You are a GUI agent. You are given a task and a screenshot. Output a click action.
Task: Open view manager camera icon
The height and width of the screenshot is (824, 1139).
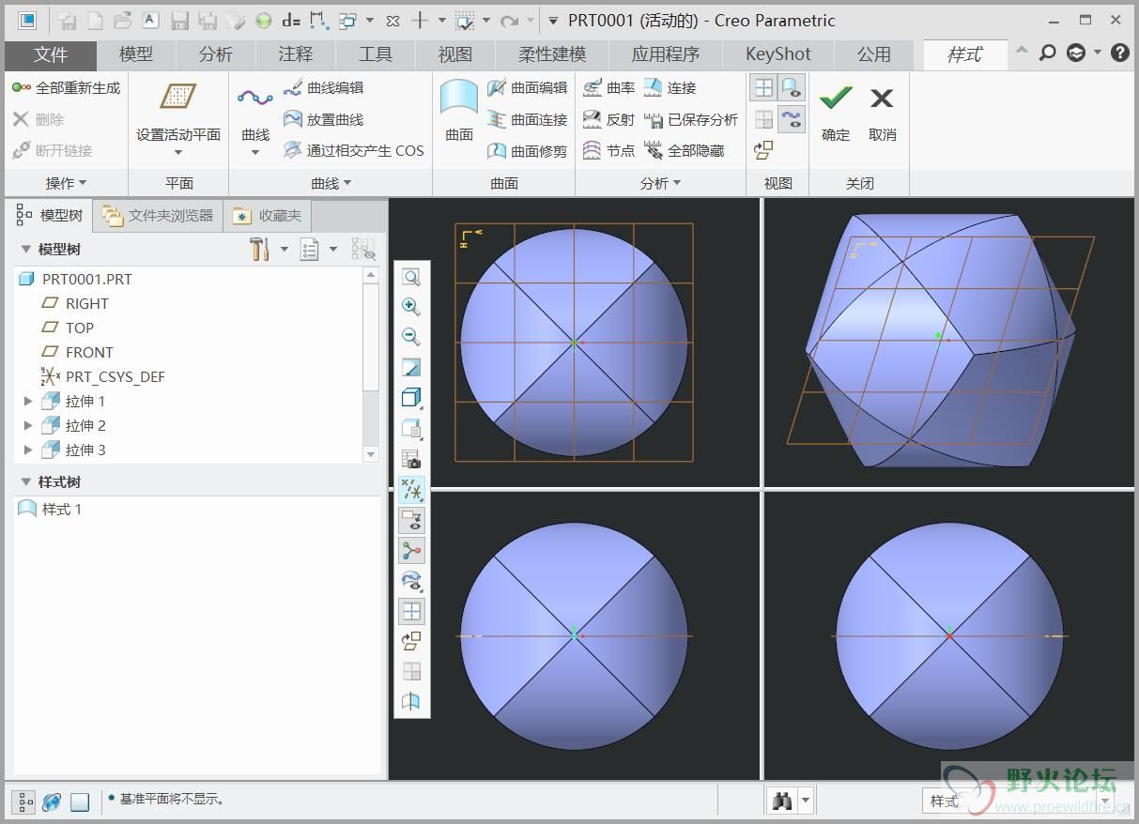tap(411, 459)
